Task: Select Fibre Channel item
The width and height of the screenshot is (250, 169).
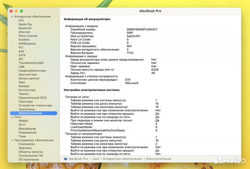Action: point(28,36)
